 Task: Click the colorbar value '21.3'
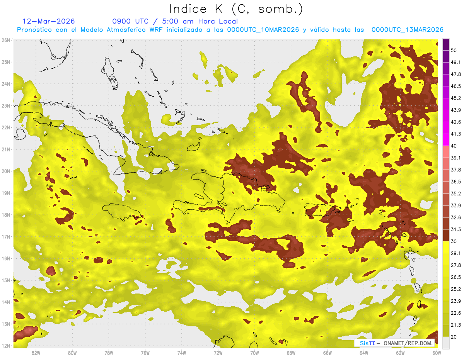click(456, 325)
